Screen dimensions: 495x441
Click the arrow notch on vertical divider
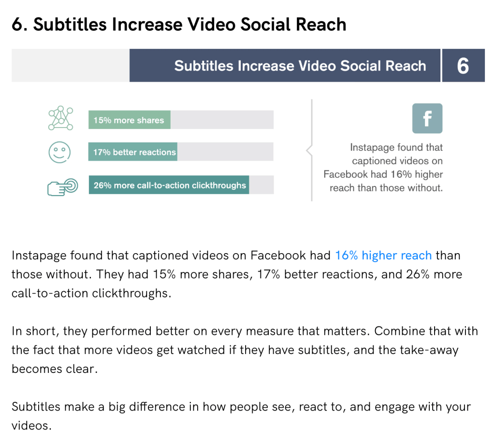coord(309,151)
